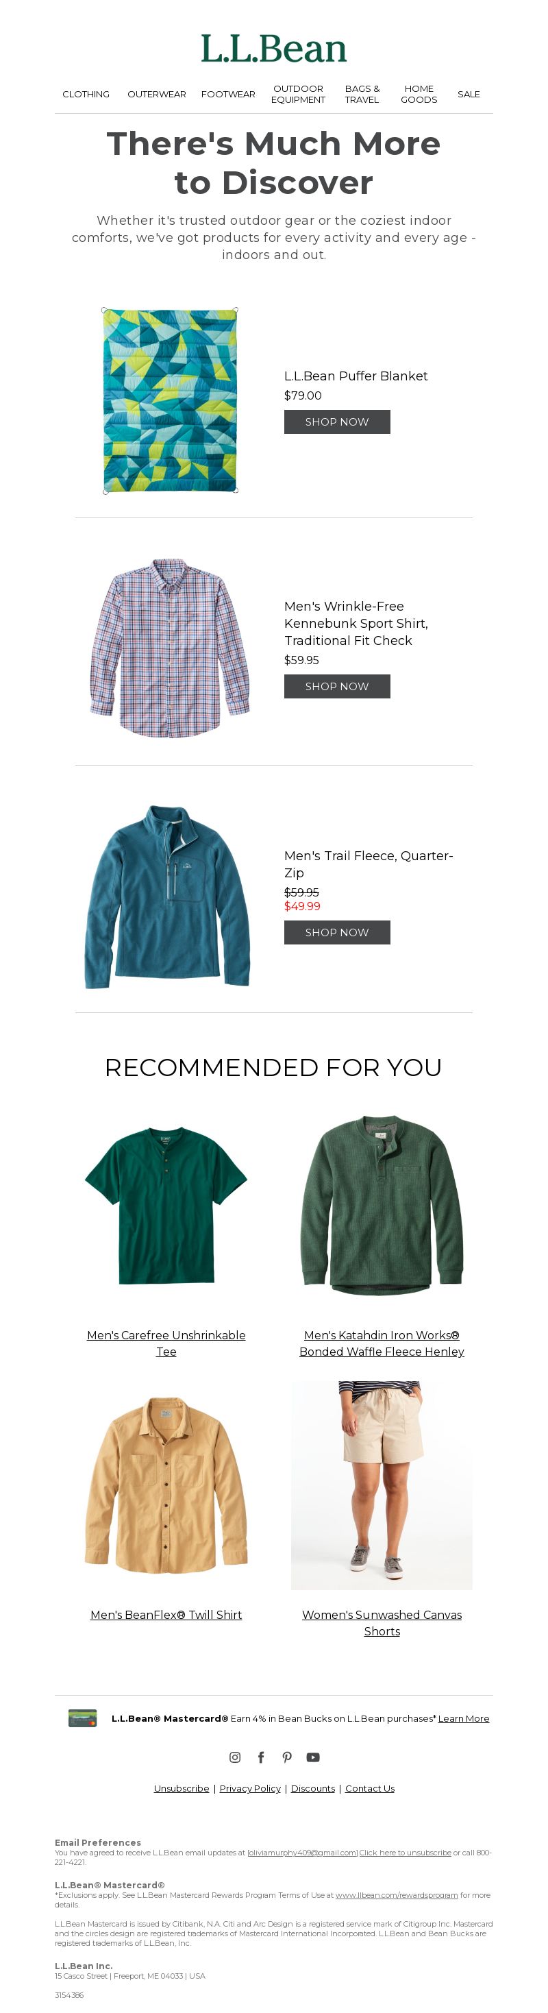Follow the Mastercard Learn More link

(x=464, y=1718)
